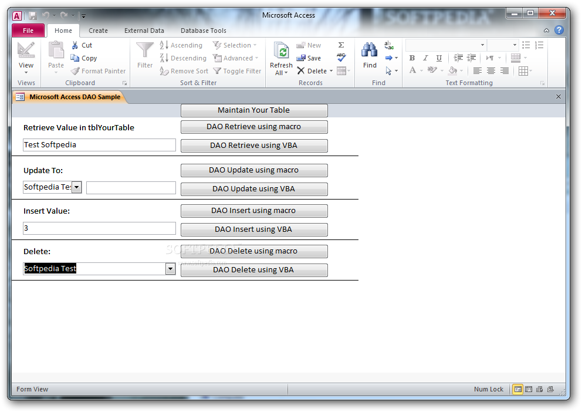
Task: Run the Spelling check icon
Action: tap(341, 58)
